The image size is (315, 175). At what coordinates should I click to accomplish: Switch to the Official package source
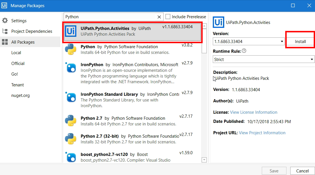click(x=18, y=63)
